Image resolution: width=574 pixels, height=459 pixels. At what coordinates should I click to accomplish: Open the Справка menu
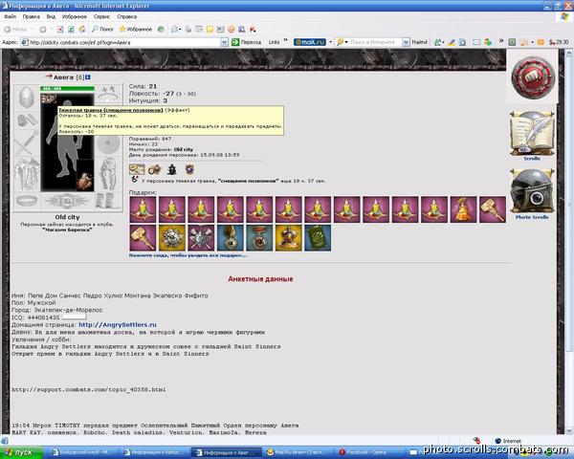click(126, 16)
